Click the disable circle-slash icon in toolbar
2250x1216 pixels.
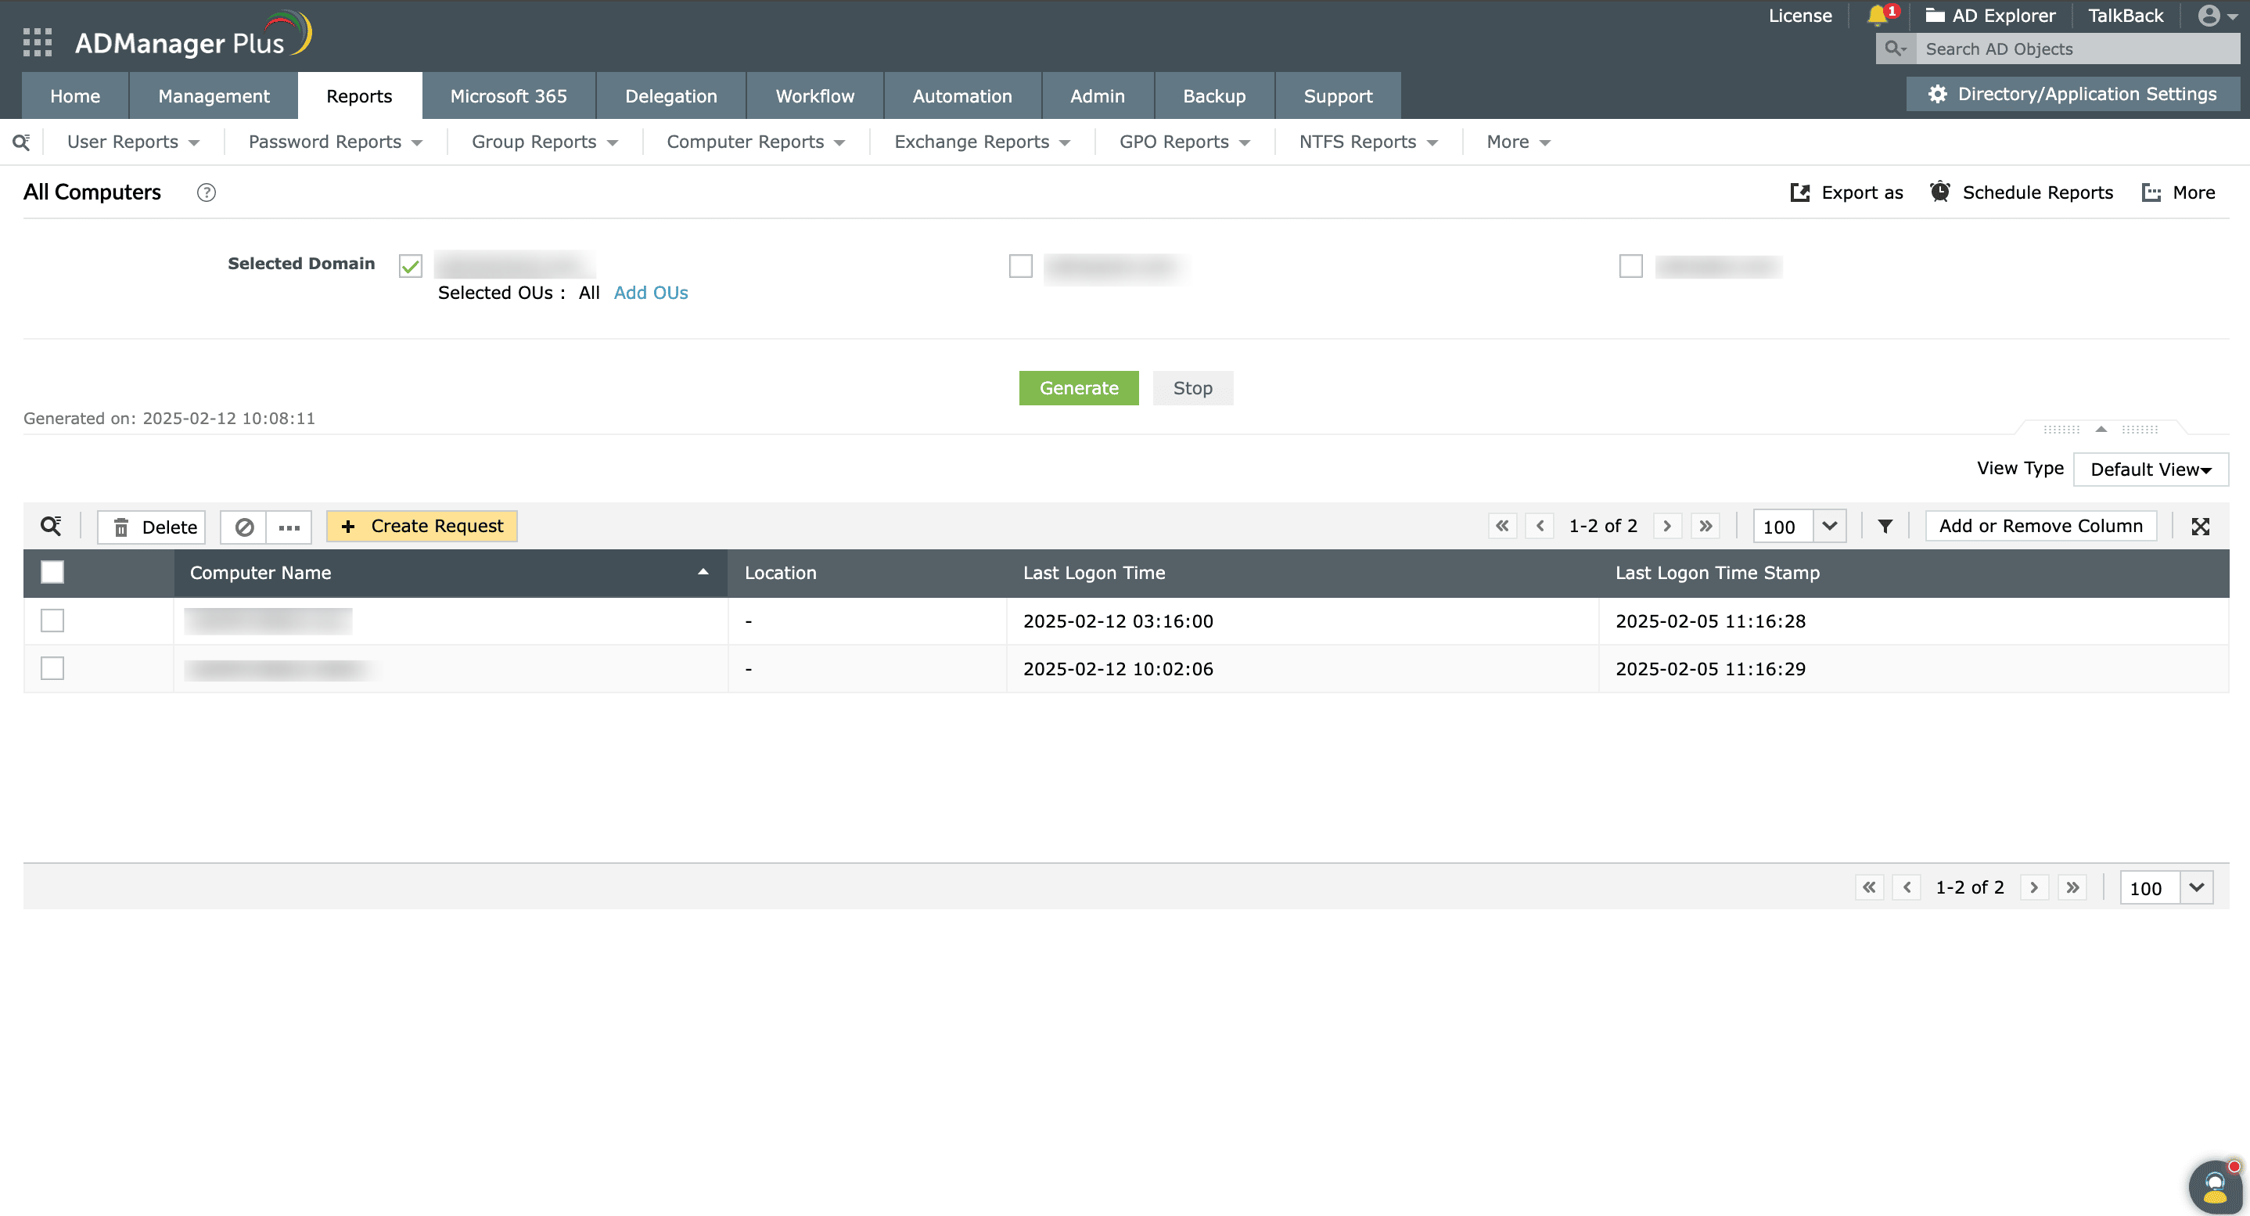point(243,527)
